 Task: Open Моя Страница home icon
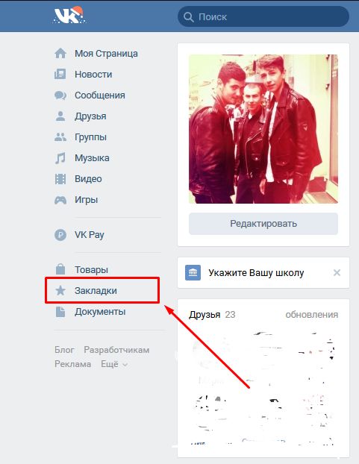[60, 53]
